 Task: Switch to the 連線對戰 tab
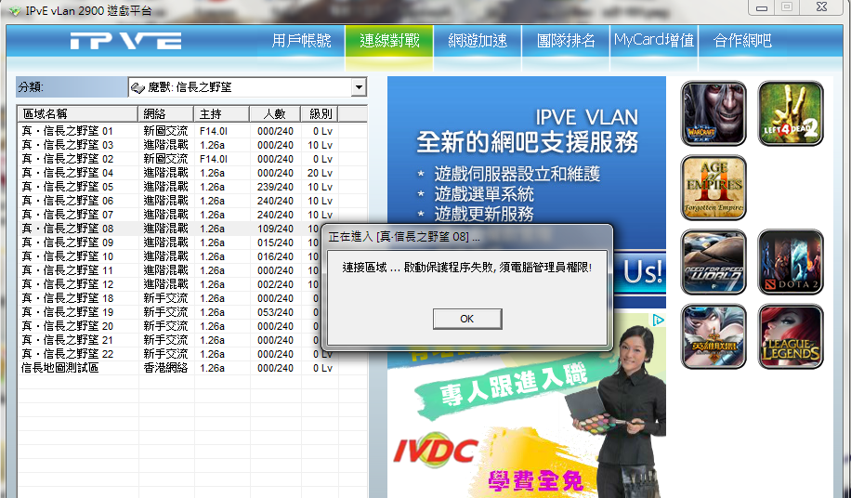(389, 41)
